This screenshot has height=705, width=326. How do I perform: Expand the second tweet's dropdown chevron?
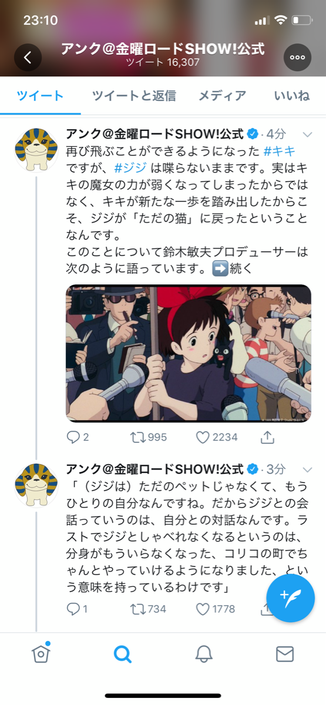click(307, 469)
